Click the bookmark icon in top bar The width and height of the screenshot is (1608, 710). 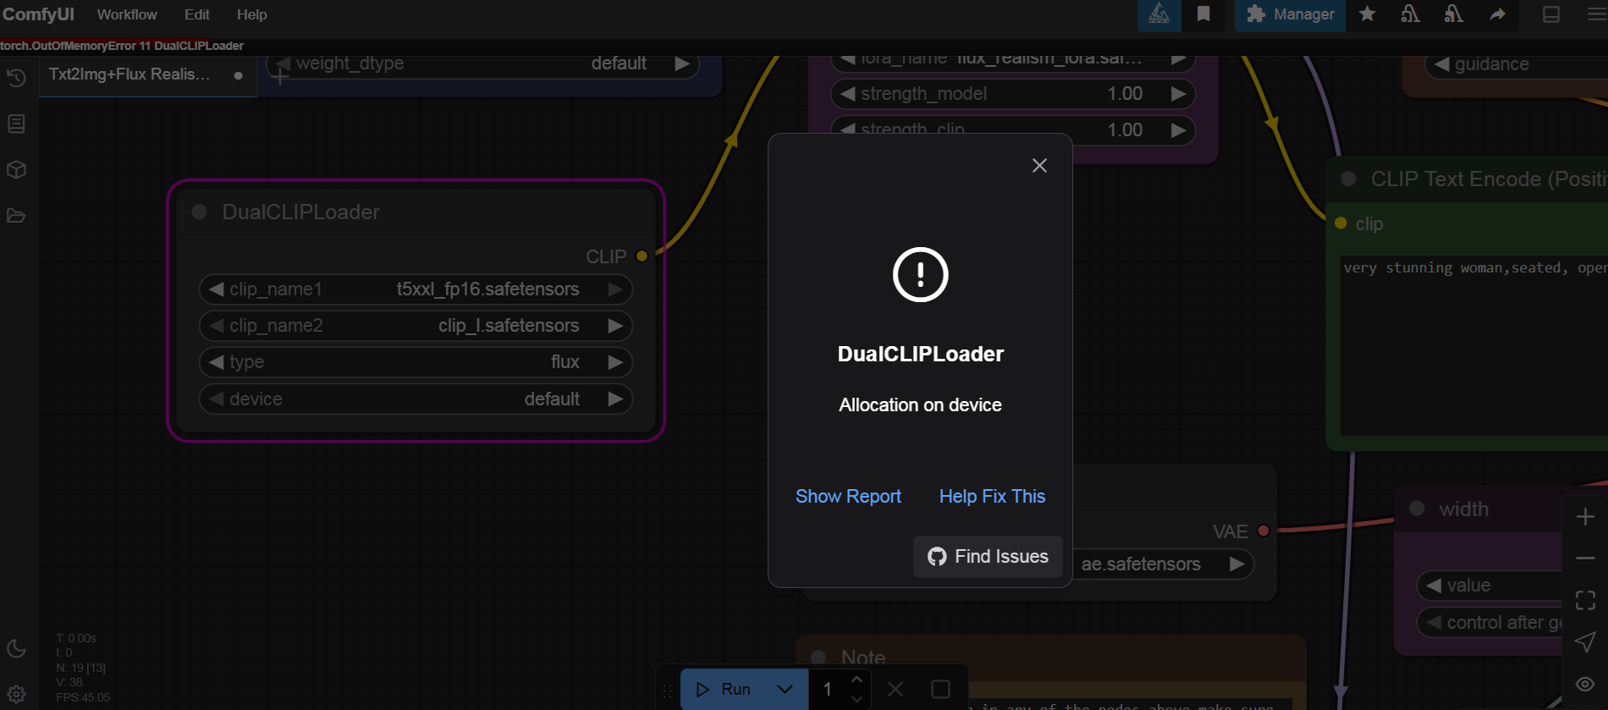coord(1203,14)
